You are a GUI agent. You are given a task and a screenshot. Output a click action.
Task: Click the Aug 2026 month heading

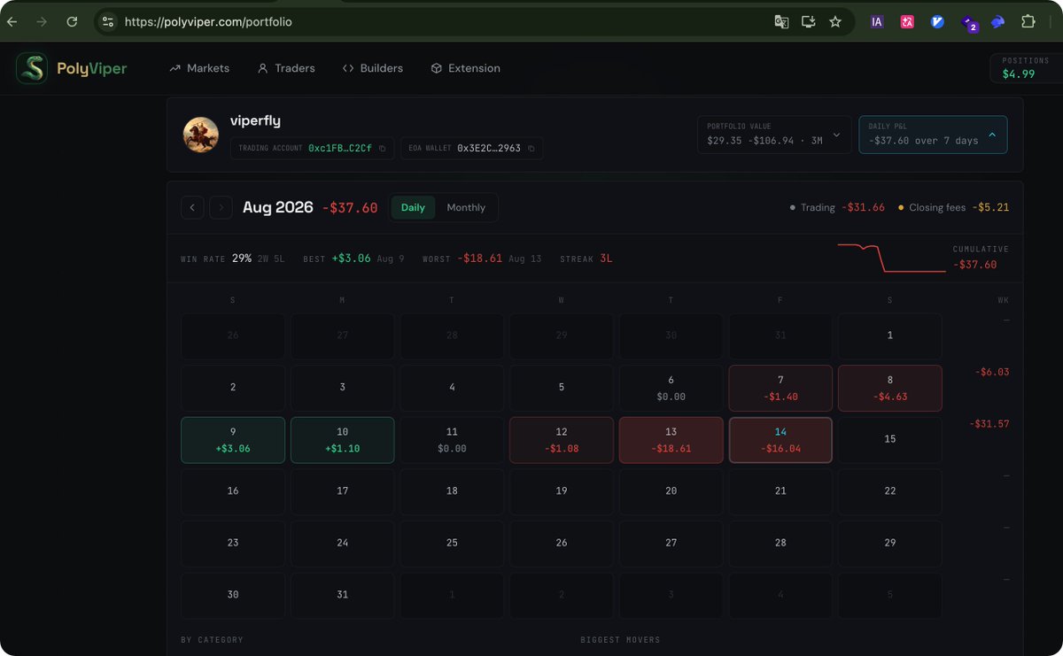coord(277,207)
